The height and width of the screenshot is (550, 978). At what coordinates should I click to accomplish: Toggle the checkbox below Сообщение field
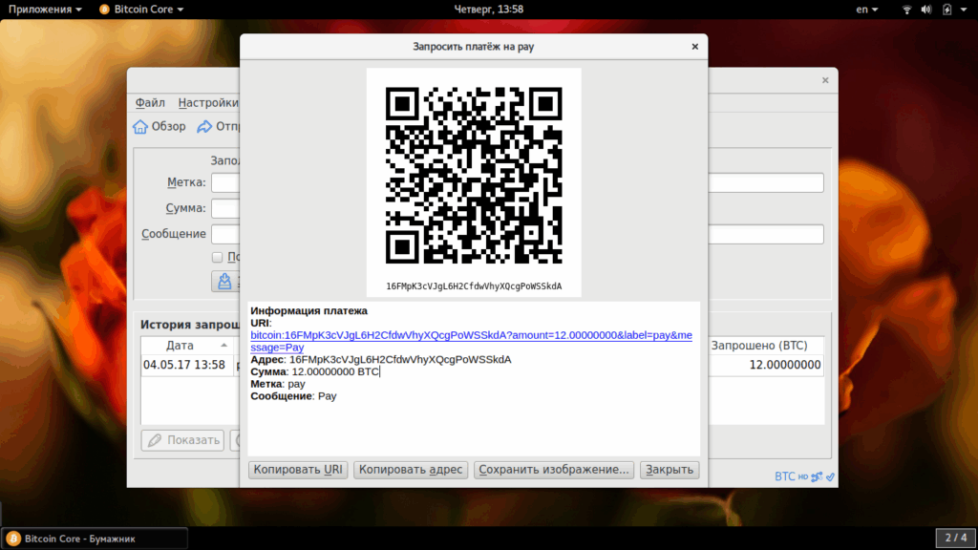coord(217,257)
